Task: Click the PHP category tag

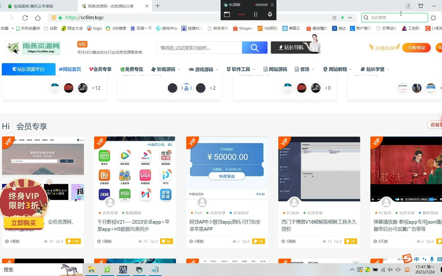Action: [x=198, y=213]
